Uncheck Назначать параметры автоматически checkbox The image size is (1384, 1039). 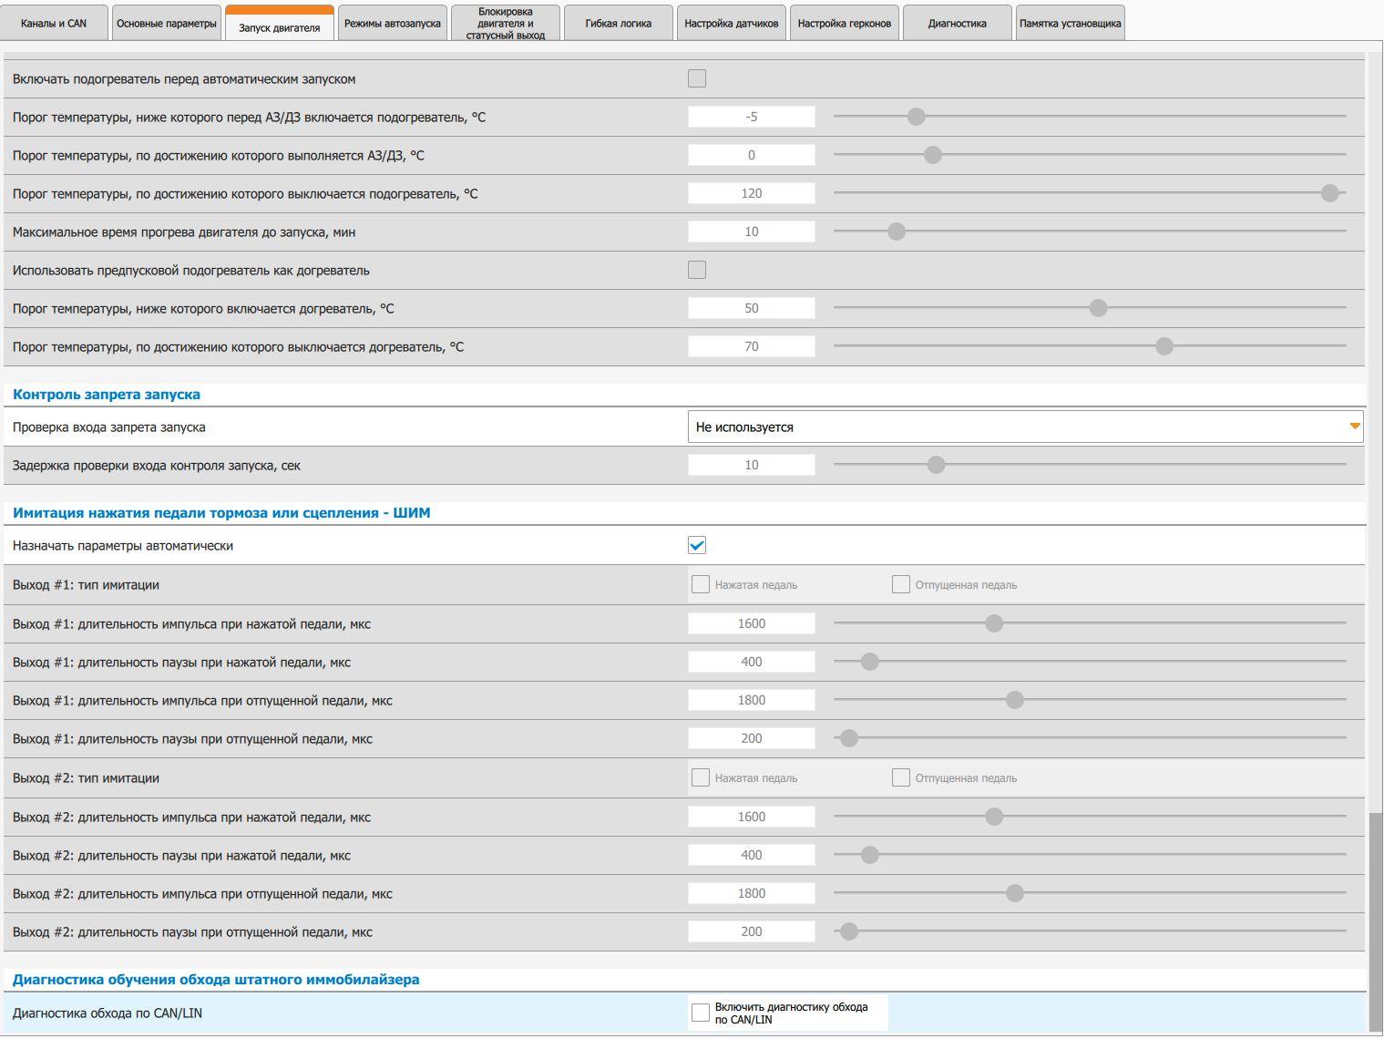coord(697,545)
